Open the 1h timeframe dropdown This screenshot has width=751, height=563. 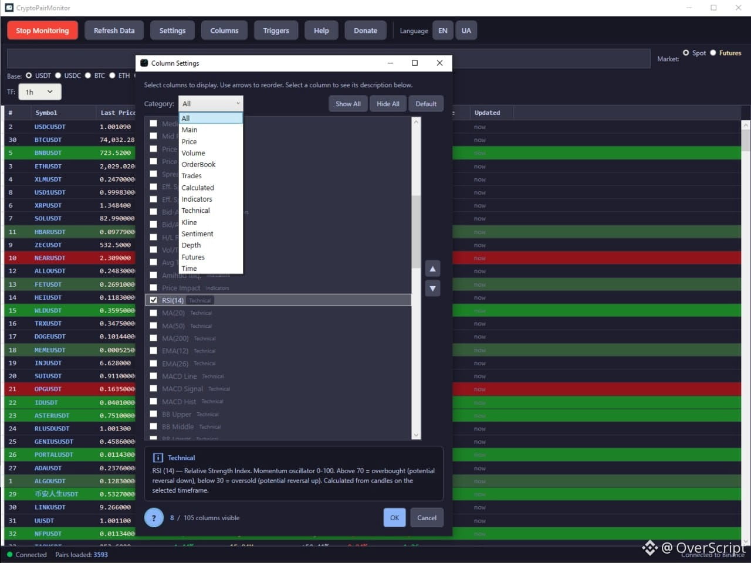[40, 92]
